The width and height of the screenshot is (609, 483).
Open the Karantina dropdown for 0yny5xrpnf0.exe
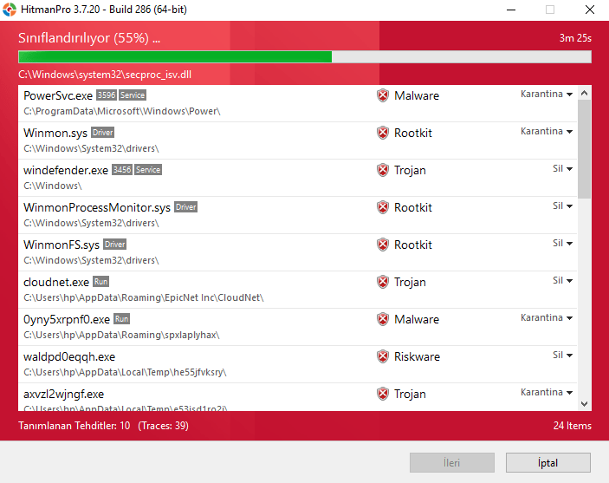[547, 318]
